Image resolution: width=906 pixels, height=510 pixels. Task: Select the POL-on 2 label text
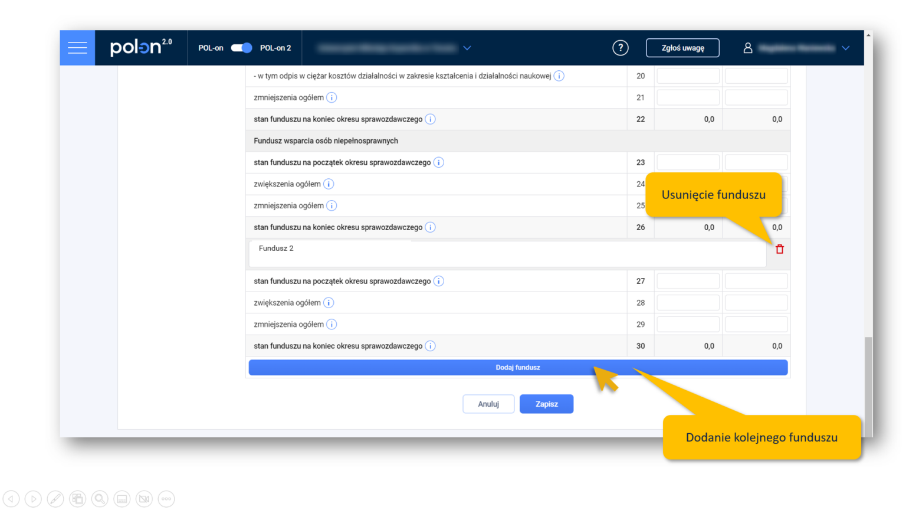click(x=275, y=48)
